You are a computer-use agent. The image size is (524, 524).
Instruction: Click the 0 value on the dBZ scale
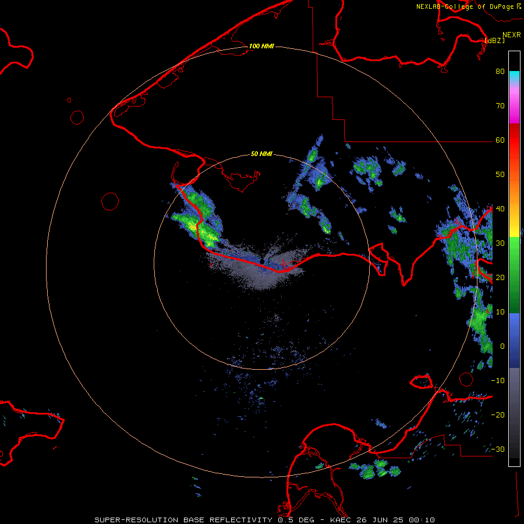click(502, 346)
